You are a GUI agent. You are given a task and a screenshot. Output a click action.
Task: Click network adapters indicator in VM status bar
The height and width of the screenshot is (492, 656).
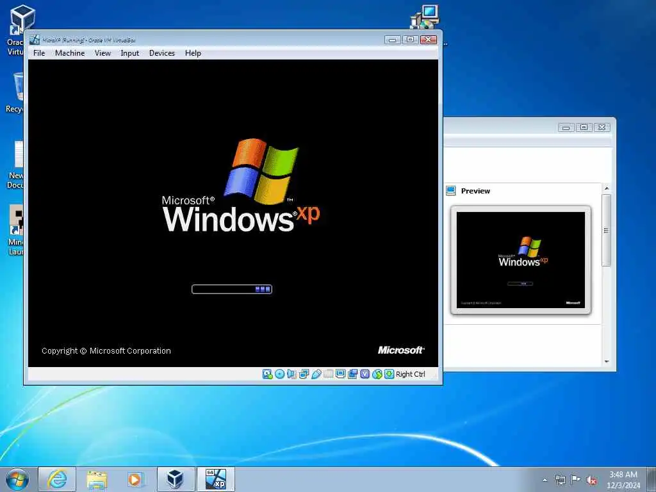(304, 374)
